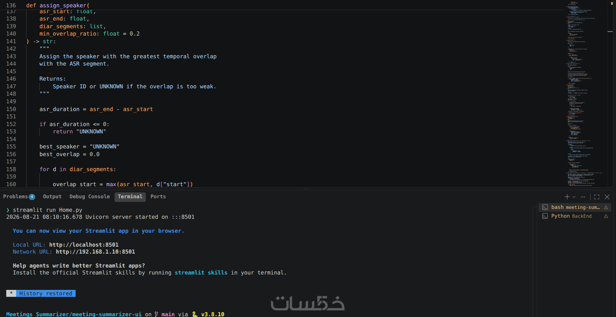616x317 pixels.
Task: Click the terminal icon beside bash entry
Action: coord(545,207)
